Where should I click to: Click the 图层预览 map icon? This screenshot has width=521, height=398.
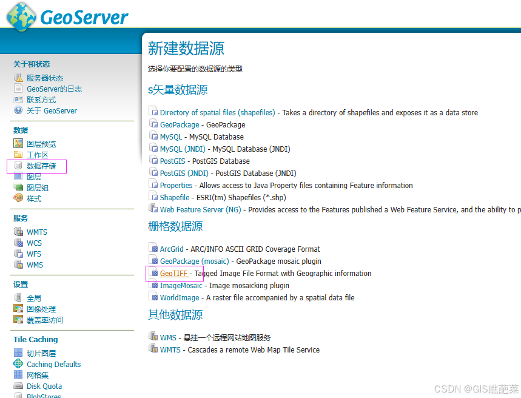(x=18, y=143)
